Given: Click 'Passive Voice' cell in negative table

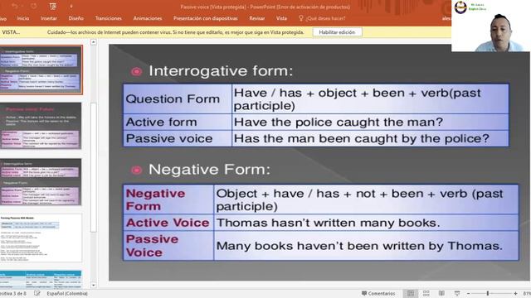Looking at the screenshot, I should 168,246.
